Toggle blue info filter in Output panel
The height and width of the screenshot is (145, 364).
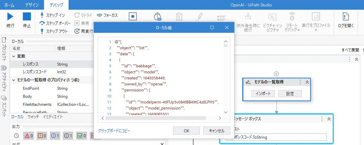55,136
